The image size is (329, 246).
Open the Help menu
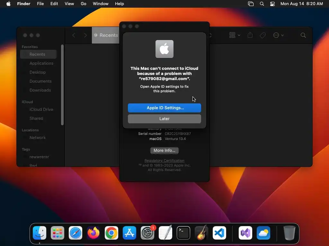pos(120,4)
